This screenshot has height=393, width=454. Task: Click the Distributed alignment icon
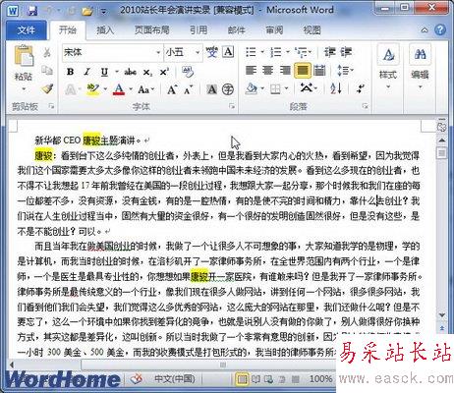[x=319, y=70]
